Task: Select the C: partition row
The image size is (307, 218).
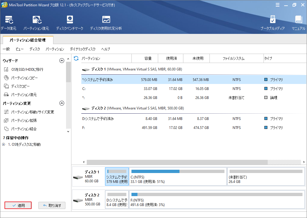Action: pyautogui.click(x=194, y=89)
